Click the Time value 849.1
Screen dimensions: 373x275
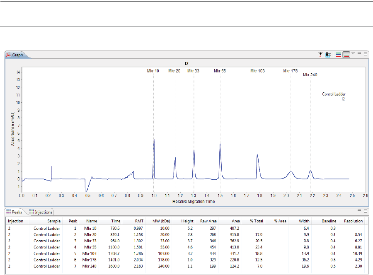point(115,234)
